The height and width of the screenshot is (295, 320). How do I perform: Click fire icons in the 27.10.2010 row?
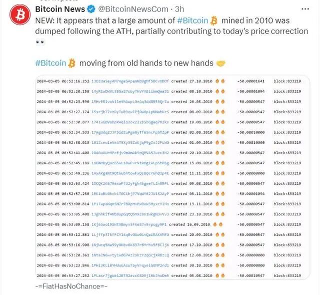click(220, 80)
